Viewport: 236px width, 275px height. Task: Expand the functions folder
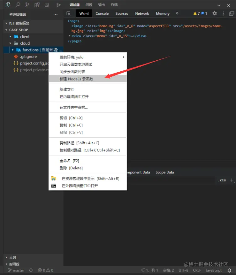33,50
